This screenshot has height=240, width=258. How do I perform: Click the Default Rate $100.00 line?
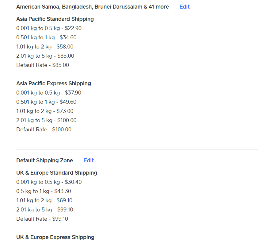pos(44,130)
